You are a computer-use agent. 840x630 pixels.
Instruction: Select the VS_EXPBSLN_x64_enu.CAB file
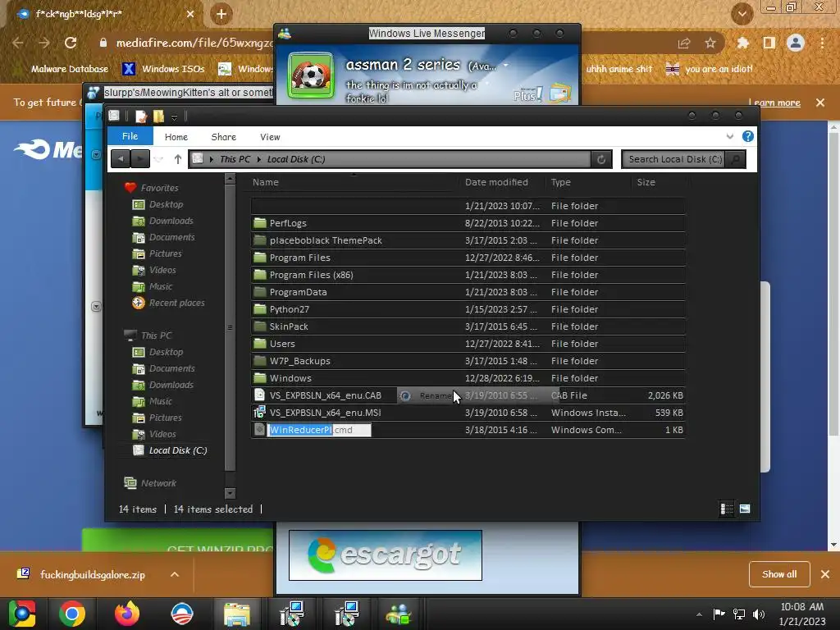click(x=468, y=395)
